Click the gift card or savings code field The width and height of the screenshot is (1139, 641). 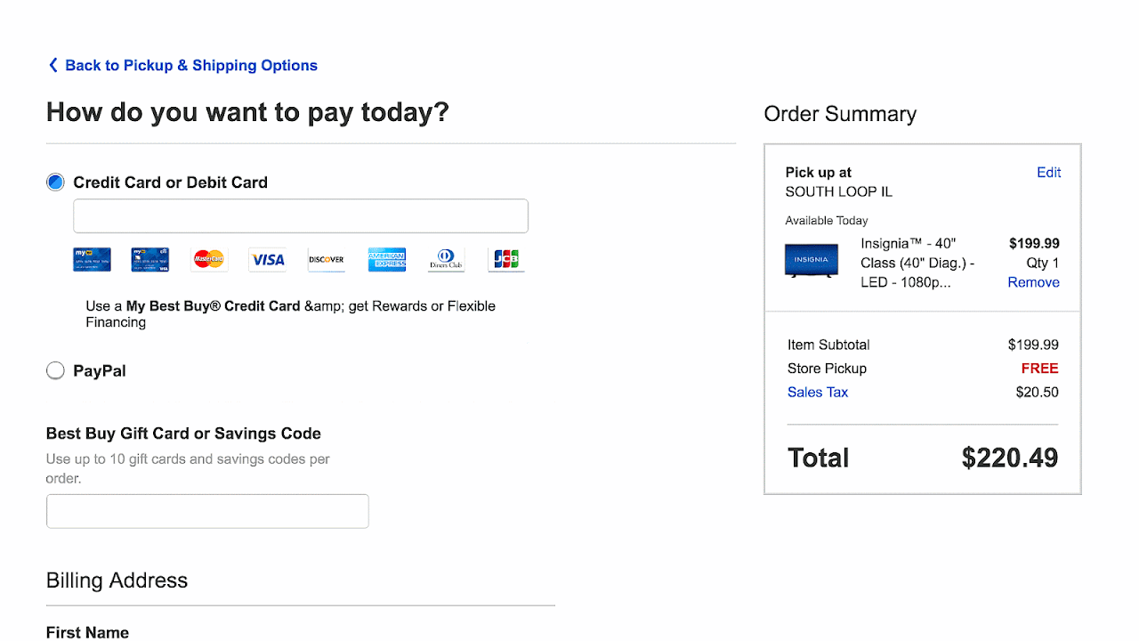[x=207, y=510]
